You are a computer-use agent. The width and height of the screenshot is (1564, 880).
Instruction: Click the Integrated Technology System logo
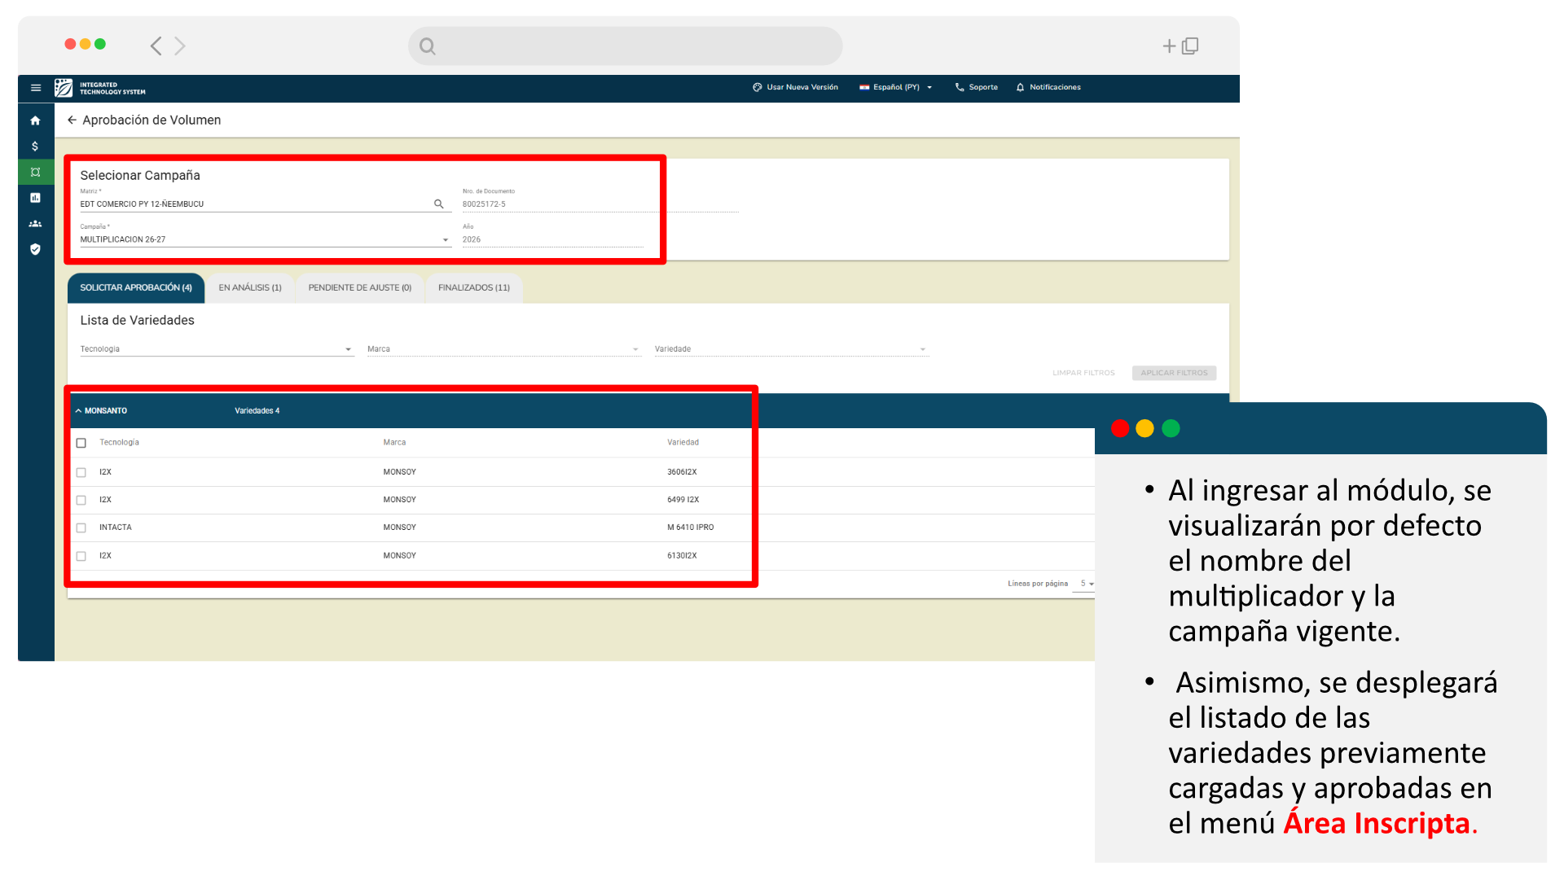click(x=100, y=88)
